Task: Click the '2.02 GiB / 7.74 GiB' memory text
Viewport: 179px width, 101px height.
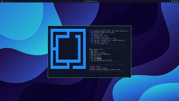Action: (100, 42)
